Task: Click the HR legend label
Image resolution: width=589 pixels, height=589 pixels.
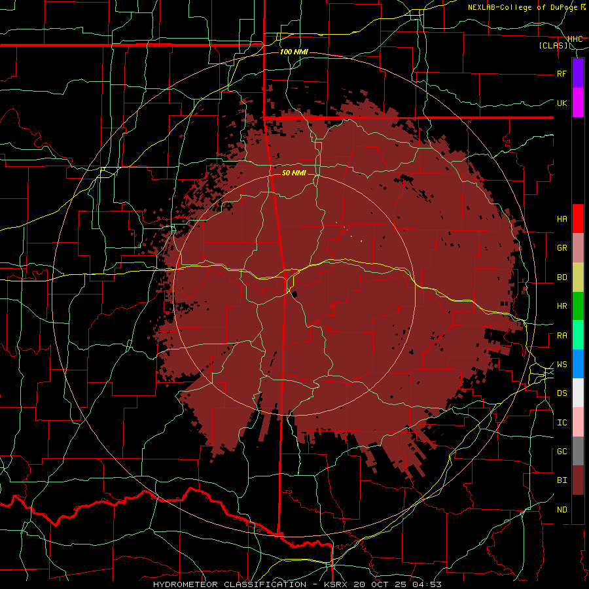Action: coord(562,306)
